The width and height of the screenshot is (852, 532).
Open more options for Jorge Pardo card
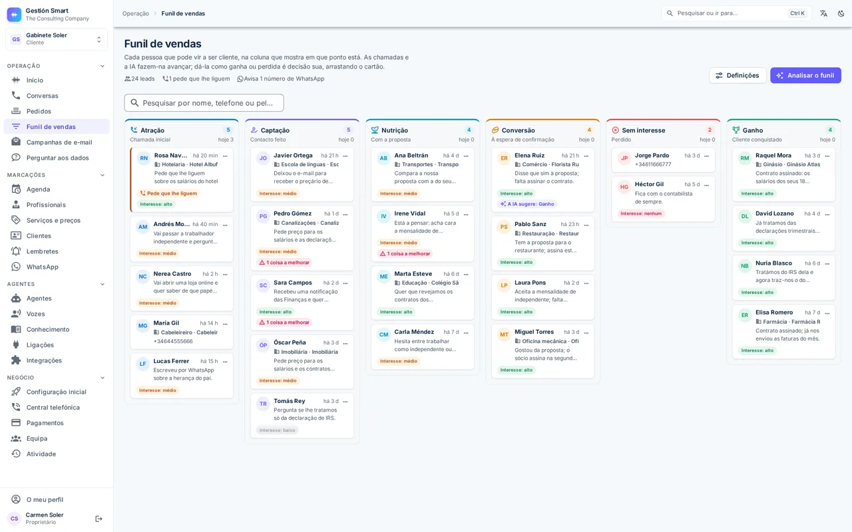(707, 156)
